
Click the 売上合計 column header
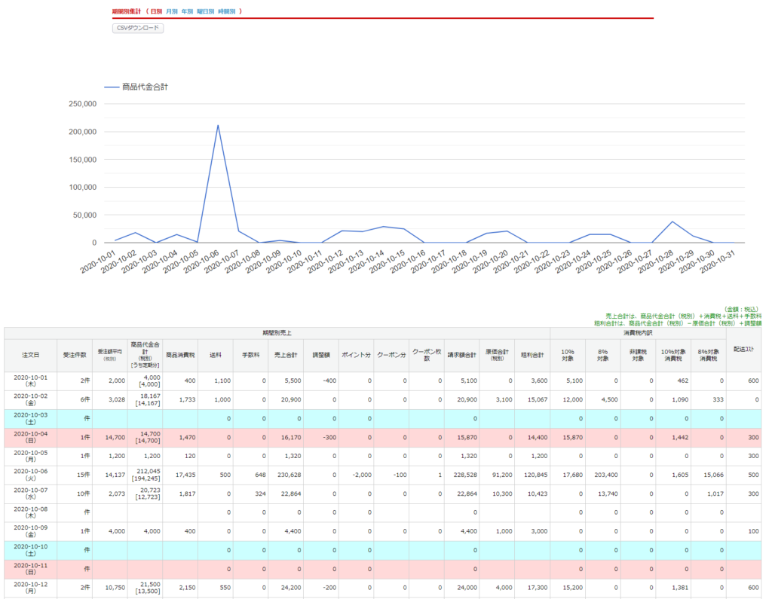286,355
